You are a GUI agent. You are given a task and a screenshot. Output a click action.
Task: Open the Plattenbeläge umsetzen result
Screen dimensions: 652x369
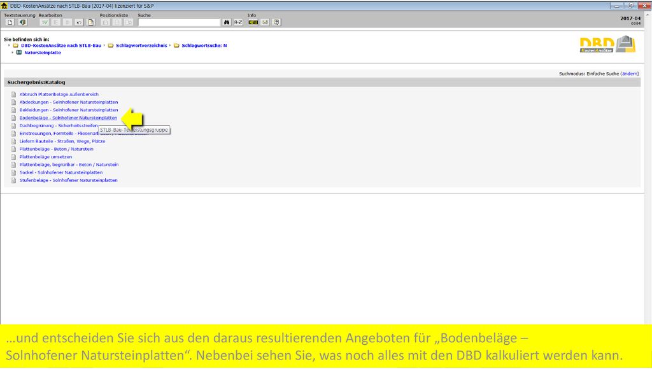(x=46, y=157)
